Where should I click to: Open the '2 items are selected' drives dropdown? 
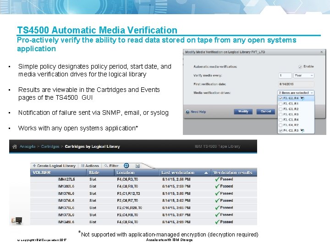pyautogui.click(x=296, y=92)
